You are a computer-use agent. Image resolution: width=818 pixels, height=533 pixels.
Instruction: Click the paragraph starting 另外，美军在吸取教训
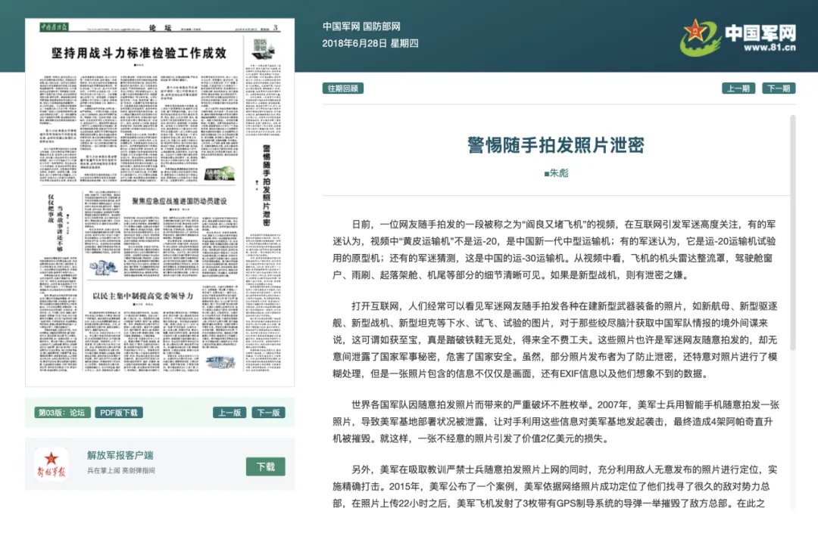point(555,486)
